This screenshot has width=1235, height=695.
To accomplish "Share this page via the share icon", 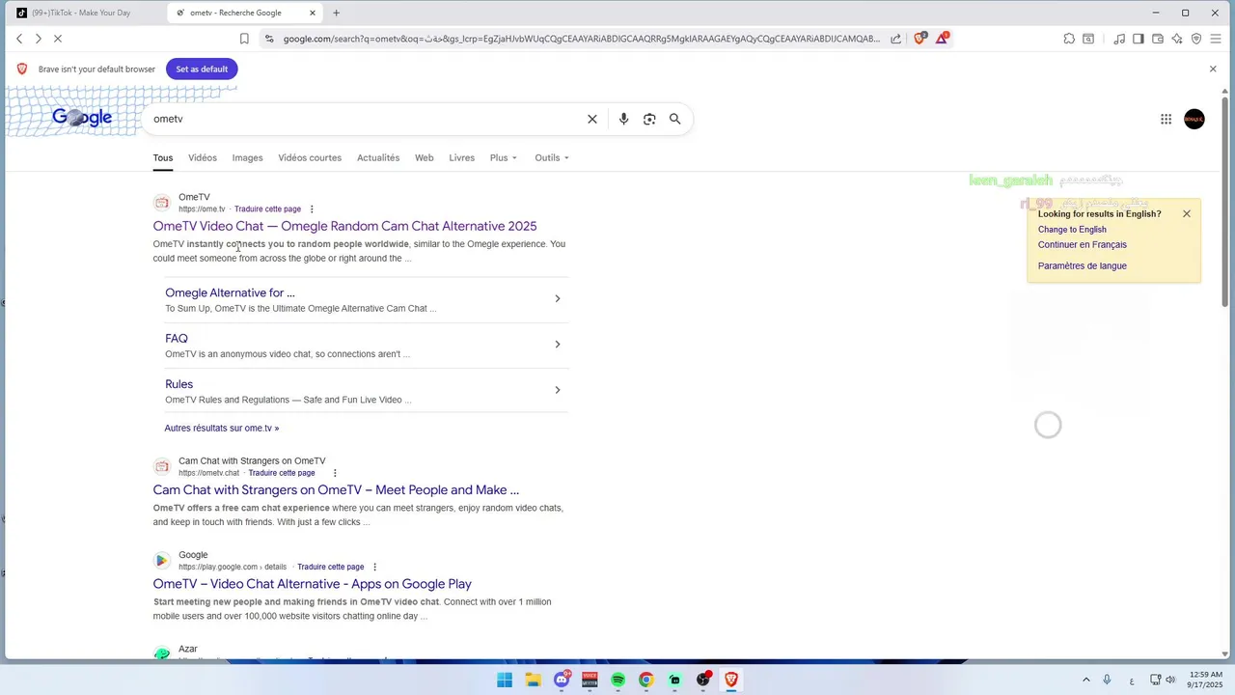I will (x=896, y=39).
